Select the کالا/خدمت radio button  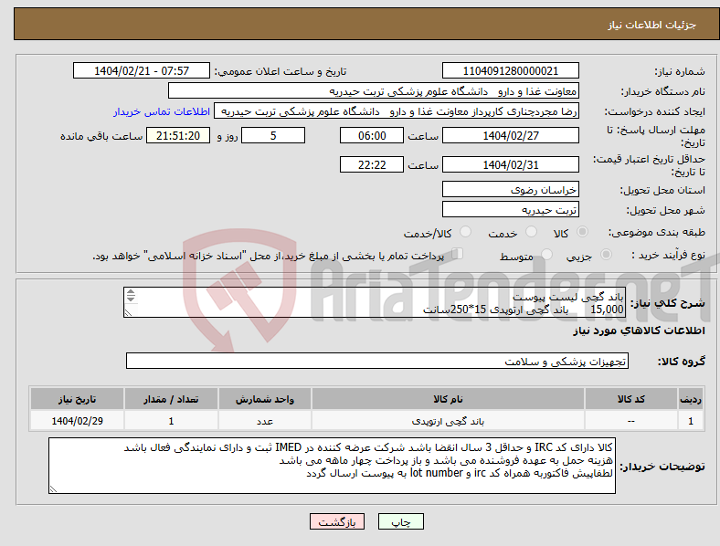(x=466, y=232)
